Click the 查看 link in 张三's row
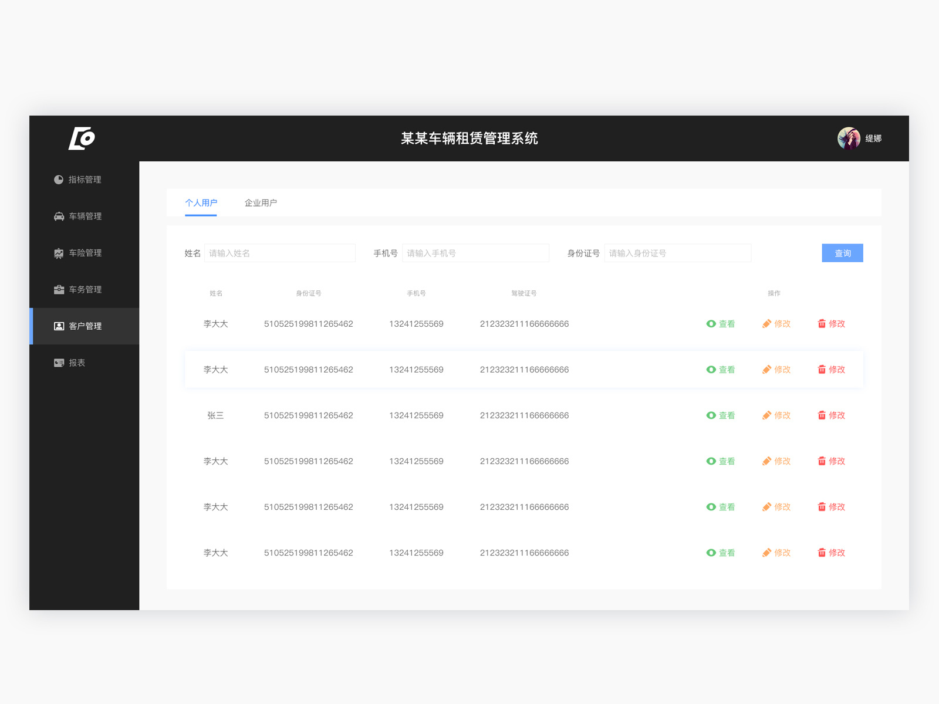 tap(726, 415)
